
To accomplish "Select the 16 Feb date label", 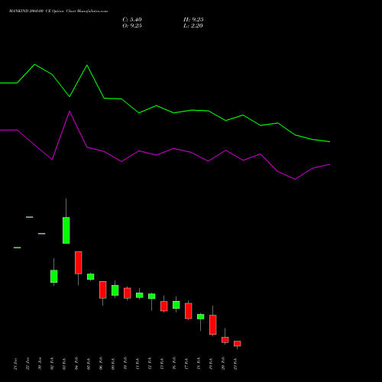I will (x=174, y=364).
